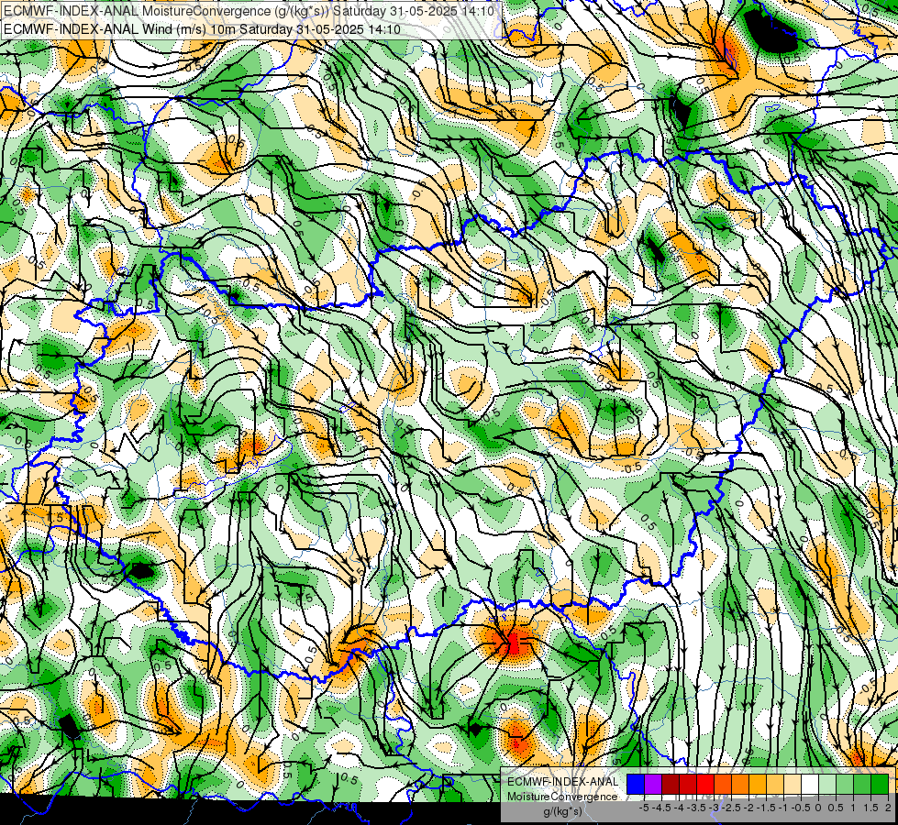This screenshot has height=825, width=898.
Task: Choose the orange swatch between -2.5 and -2
Action: click(740, 784)
